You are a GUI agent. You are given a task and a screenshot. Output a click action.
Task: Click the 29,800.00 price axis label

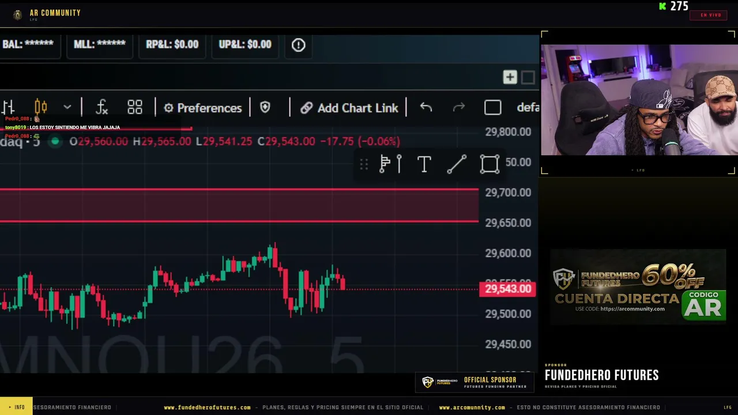click(508, 132)
